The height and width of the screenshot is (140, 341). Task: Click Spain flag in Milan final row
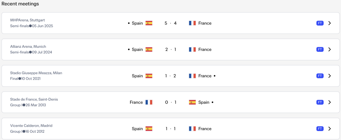[149, 76]
